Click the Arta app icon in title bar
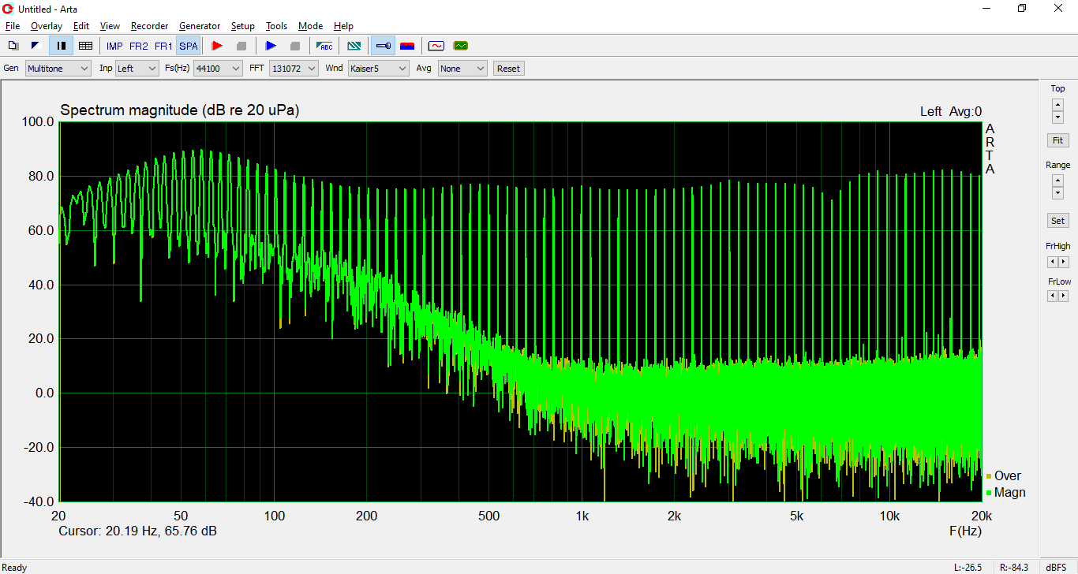The height and width of the screenshot is (574, 1078). click(9, 9)
